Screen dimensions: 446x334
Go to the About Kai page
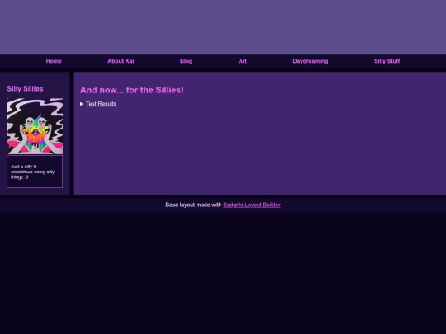(x=121, y=61)
